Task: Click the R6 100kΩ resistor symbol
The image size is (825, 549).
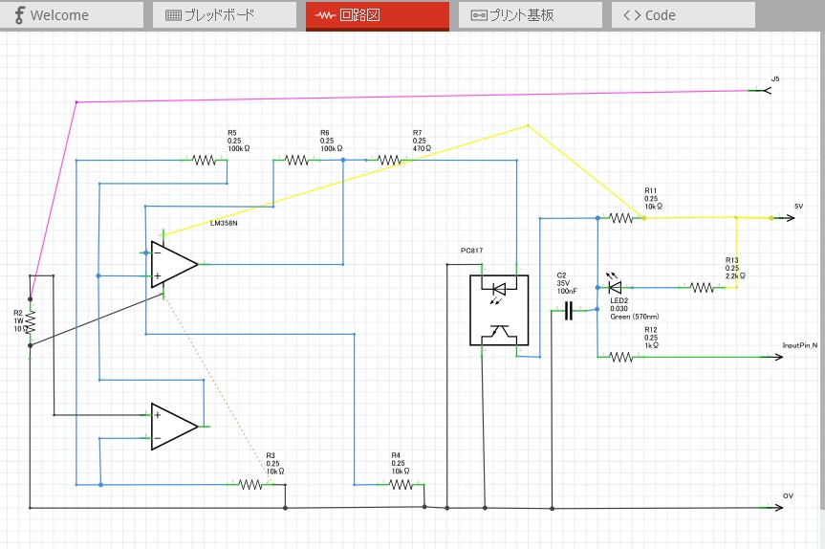Action: pyautogui.click(x=296, y=161)
